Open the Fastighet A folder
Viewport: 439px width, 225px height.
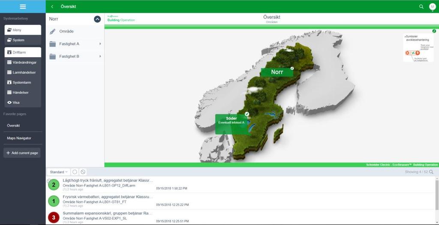[75, 44]
